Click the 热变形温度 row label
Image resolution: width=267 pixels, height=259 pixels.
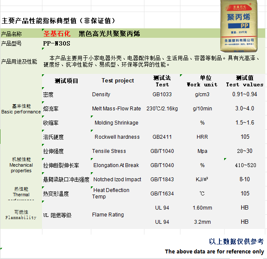[56, 194]
